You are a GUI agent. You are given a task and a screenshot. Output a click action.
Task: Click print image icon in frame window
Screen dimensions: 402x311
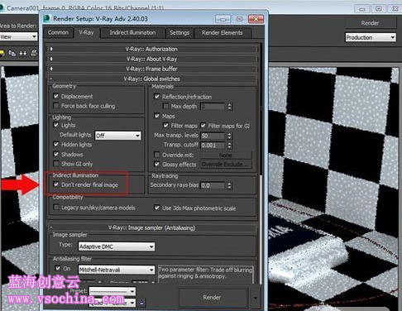34,53
